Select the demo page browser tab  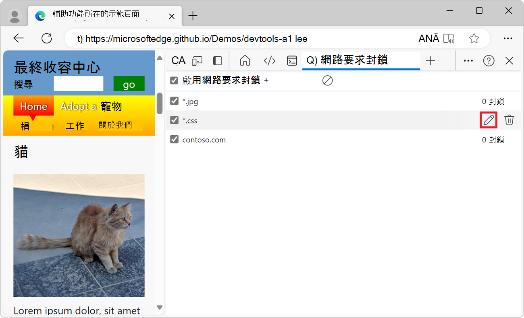(x=104, y=16)
